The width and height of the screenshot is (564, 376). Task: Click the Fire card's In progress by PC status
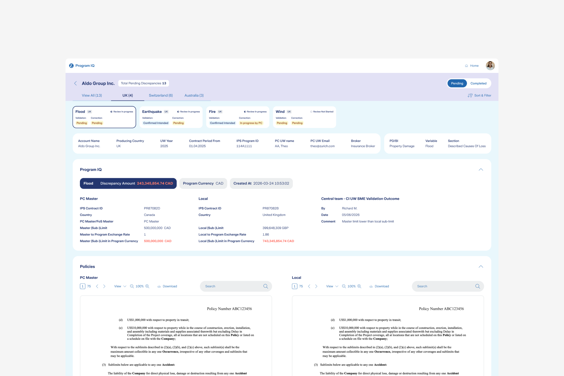251,123
